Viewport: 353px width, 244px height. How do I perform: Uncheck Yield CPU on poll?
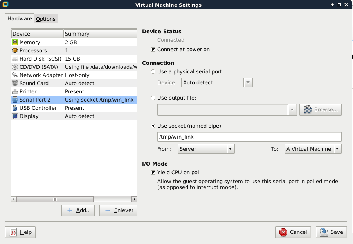coord(153,172)
